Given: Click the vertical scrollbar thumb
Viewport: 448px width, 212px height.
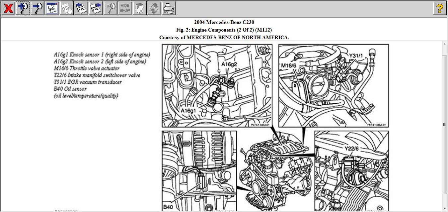Looking at the screenshot, I should pos(445,125).
